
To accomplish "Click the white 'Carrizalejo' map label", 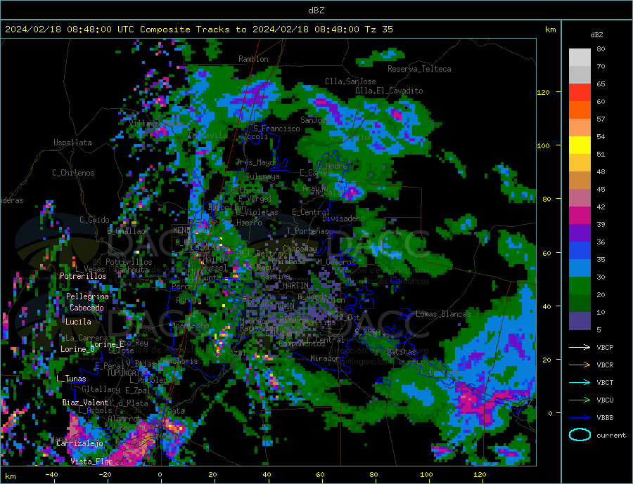I will pyautogui.click(x=79, y=444).
